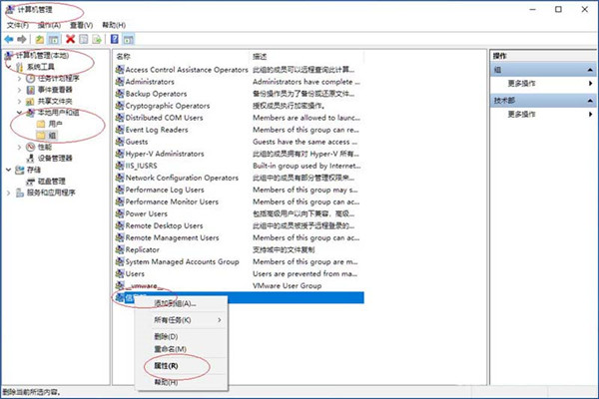This screenshot has width=599, height=399.
Task: Click 更多操作 under 组 in actions pane
Action: 525,85
